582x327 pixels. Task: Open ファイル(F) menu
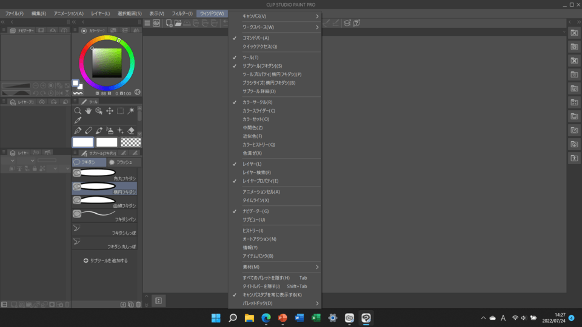pyautogui.click(x=15, y=13)
